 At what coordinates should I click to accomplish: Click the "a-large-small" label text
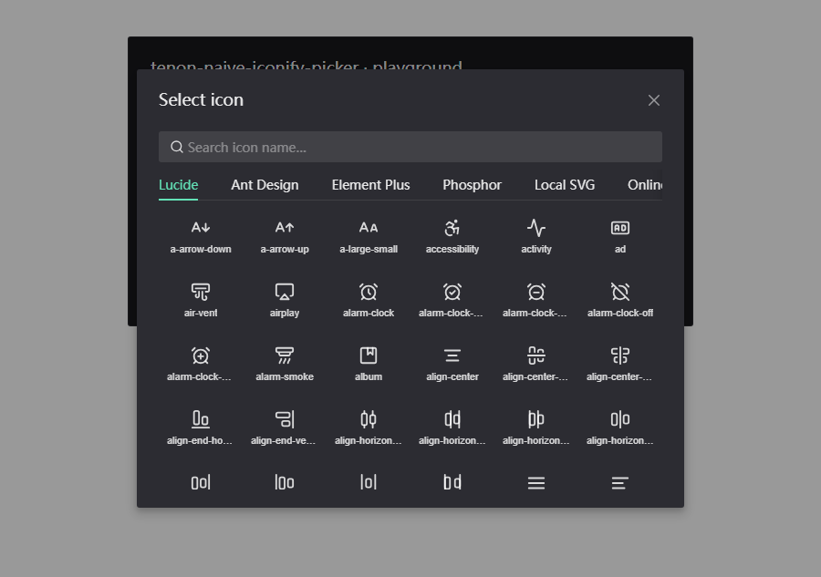coord(369,250)
